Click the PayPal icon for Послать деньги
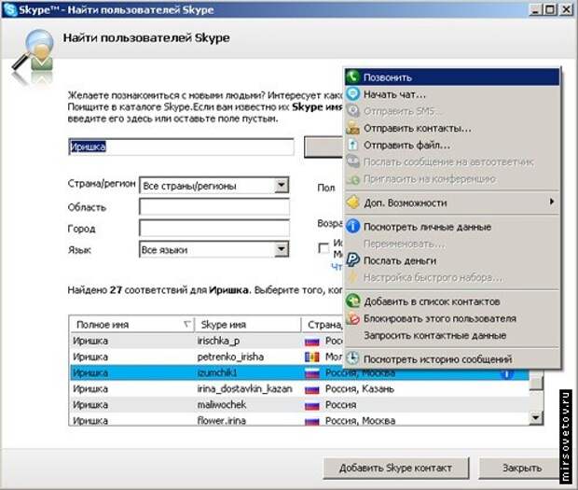Image resolution: width=578 pixels, height=490 pixels. pos(353,260)
